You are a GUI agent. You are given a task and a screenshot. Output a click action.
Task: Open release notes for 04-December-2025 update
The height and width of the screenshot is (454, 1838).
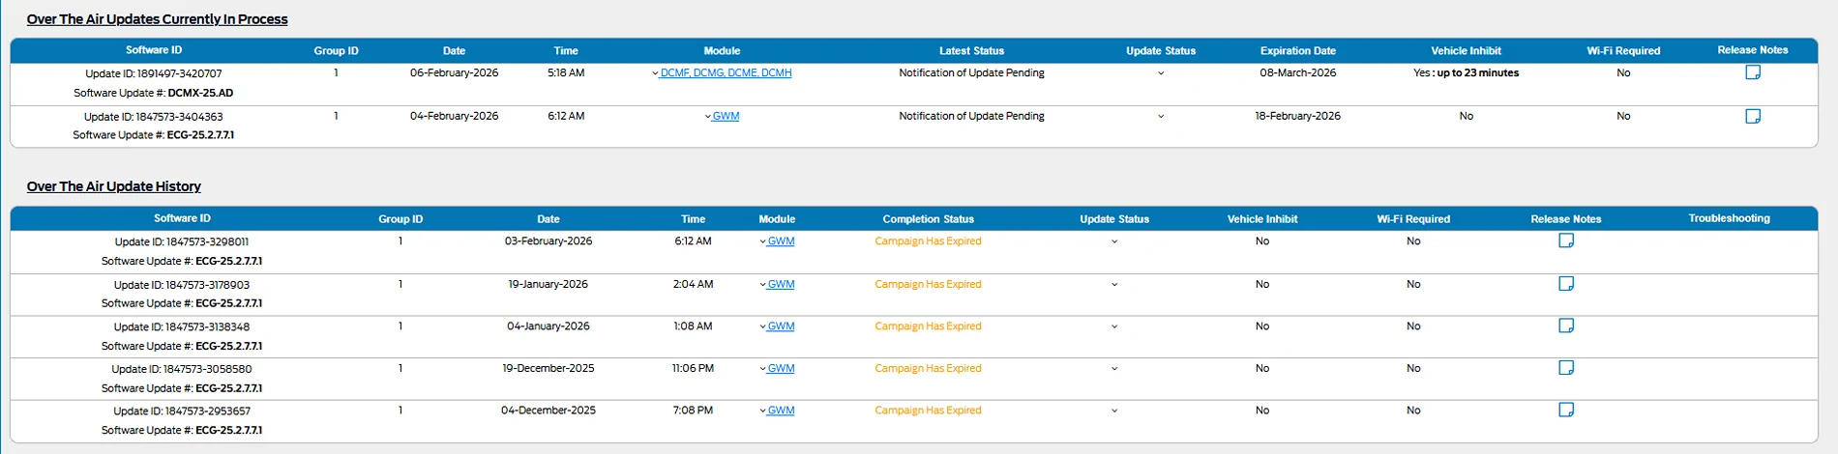[x=1566, y=410]
